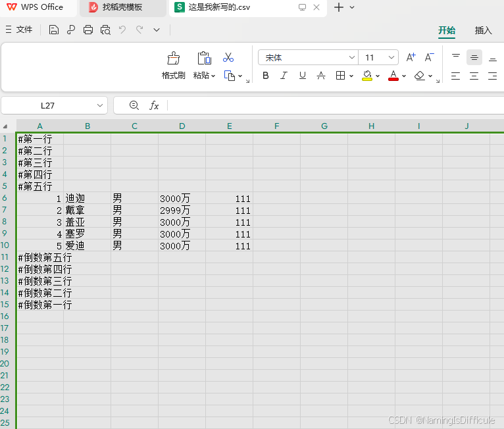Increase font size with A+ icon

click(411, 57)
